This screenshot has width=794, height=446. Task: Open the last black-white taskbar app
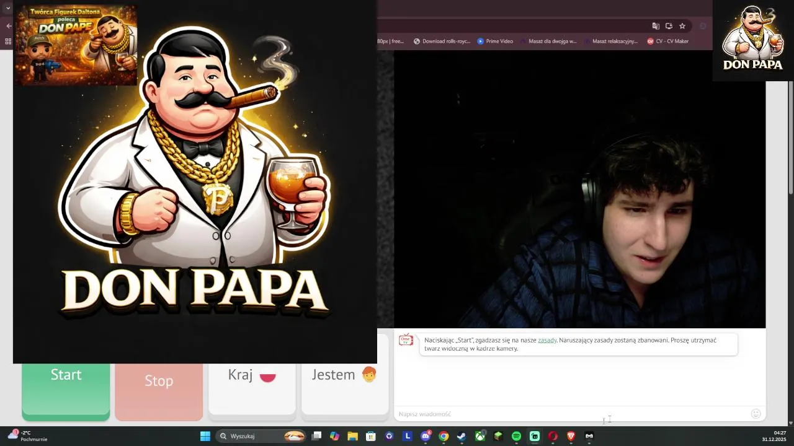(x=589, y=436)
